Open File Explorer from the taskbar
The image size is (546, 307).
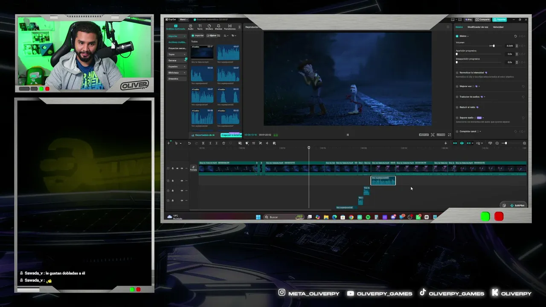326,217
